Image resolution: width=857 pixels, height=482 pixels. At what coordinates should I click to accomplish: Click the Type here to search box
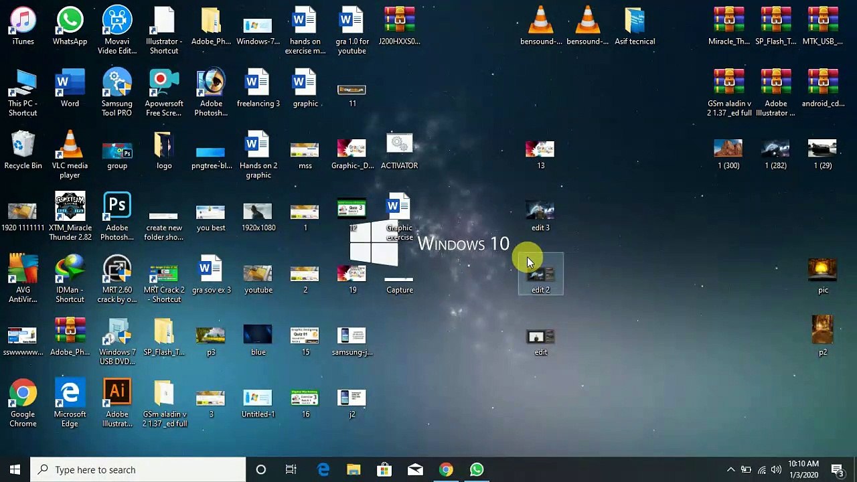[x=139, y=470]
